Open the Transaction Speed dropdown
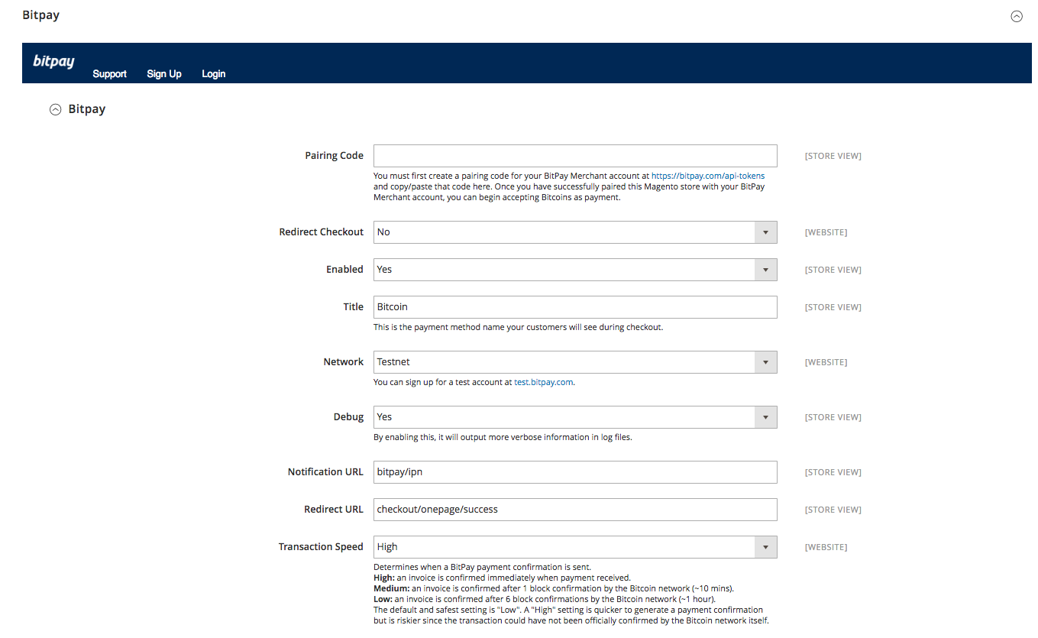1038x638 pixels. click(x=575, y=547)
